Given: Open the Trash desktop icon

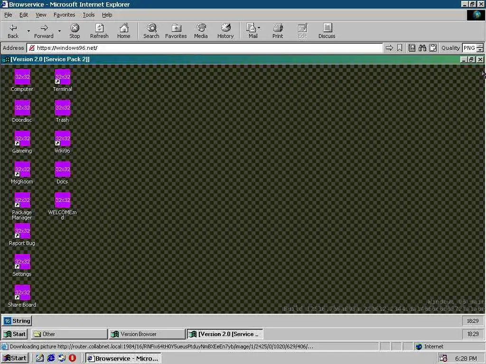Looking at the screenshot, I should 62,111.
